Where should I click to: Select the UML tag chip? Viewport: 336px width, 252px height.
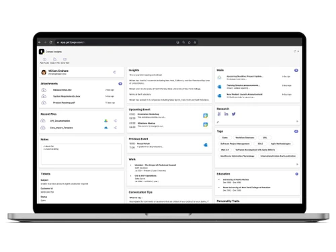[x=265, y=138]
